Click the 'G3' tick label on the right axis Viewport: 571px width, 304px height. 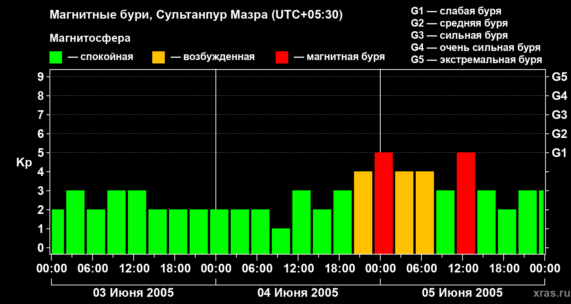pos(560,115)
